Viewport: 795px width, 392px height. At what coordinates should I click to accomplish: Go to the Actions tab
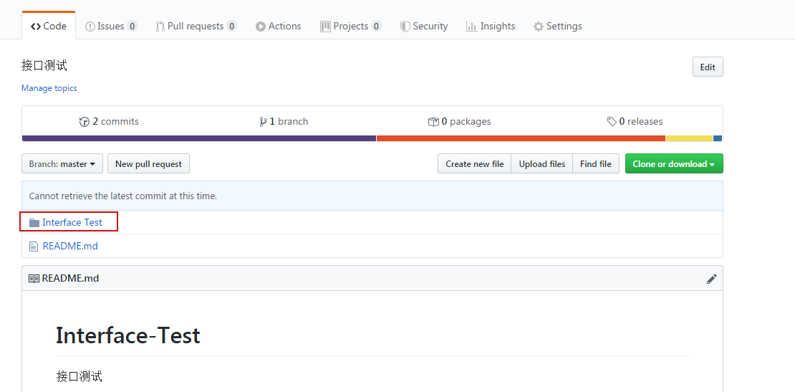pos(278,26)
